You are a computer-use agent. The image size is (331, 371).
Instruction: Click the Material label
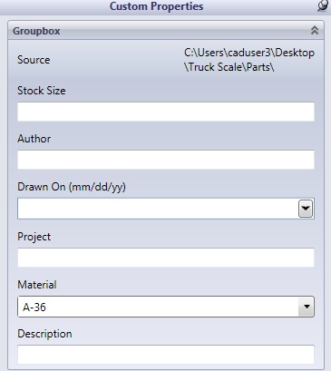[x=37, y=285]
